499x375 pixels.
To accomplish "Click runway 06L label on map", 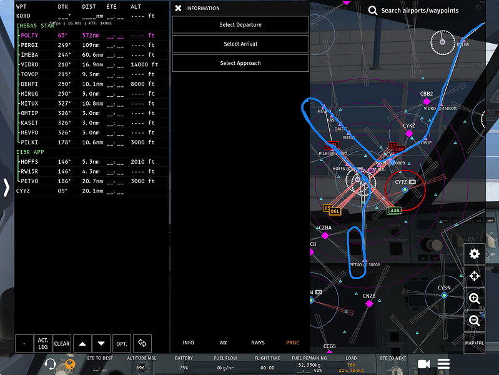I will 335,211.
